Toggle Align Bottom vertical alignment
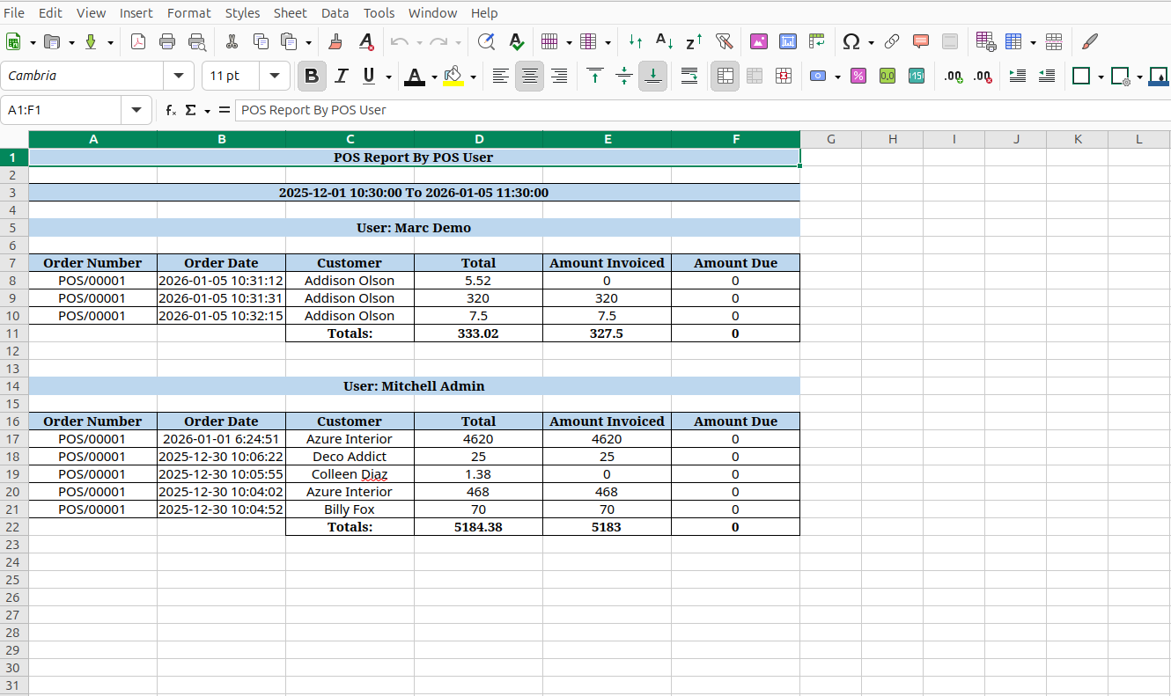The height and width of the screenshot is (696, 1171). (x=653, y=77)
